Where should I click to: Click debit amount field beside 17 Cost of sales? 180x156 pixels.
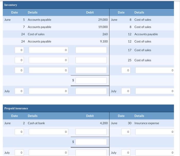[x=91, y=50]
